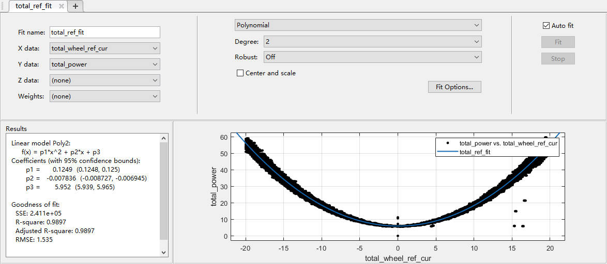607x264 pixels.
Task: Expand the Weights dropdown
Action: [105, 96]
